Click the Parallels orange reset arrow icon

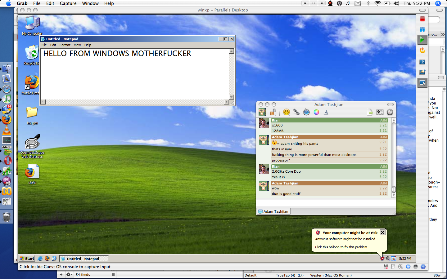pyautogui.click(x=422, y=50)
